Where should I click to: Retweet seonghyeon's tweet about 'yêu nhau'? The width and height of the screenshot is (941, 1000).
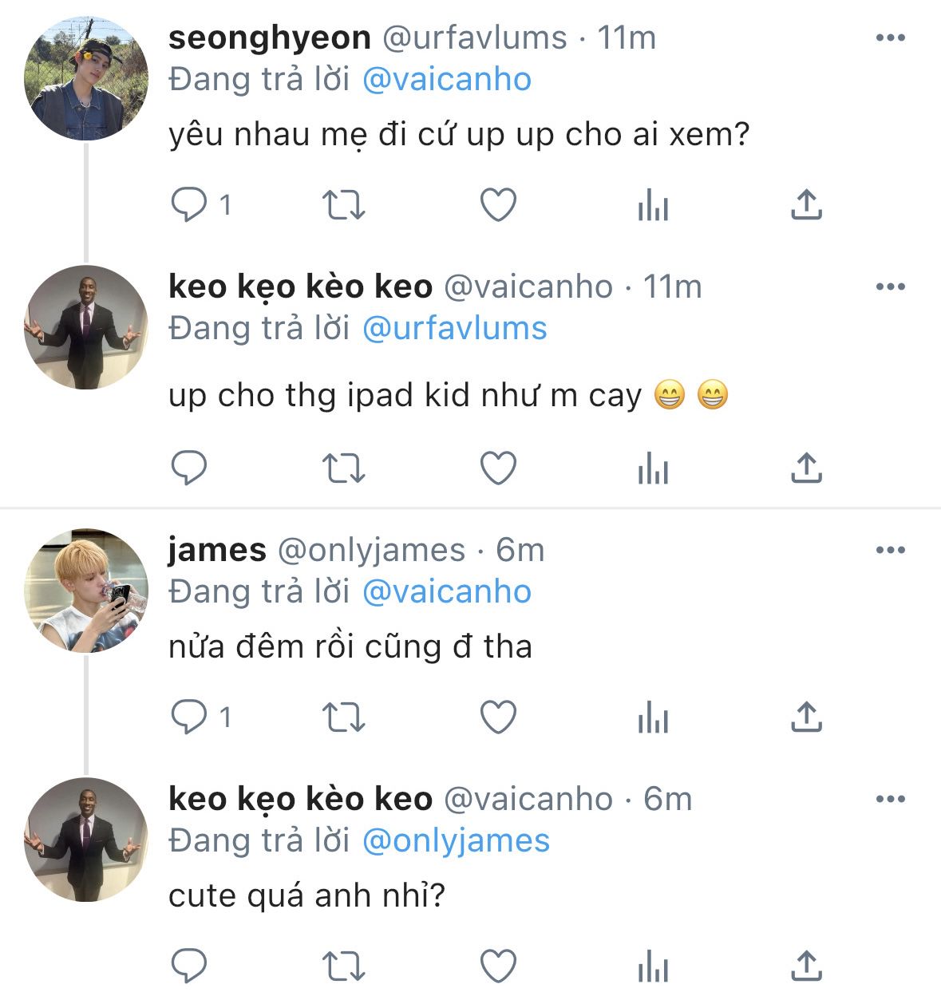[344, 205]
